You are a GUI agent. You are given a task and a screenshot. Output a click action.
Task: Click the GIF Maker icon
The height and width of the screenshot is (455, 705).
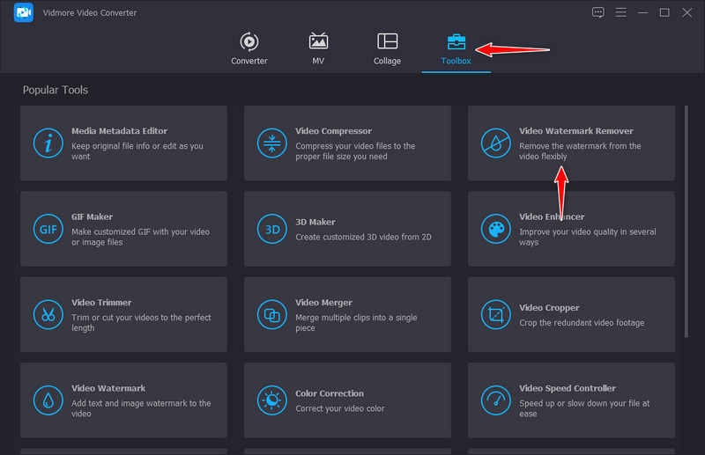tap(48, 229)
